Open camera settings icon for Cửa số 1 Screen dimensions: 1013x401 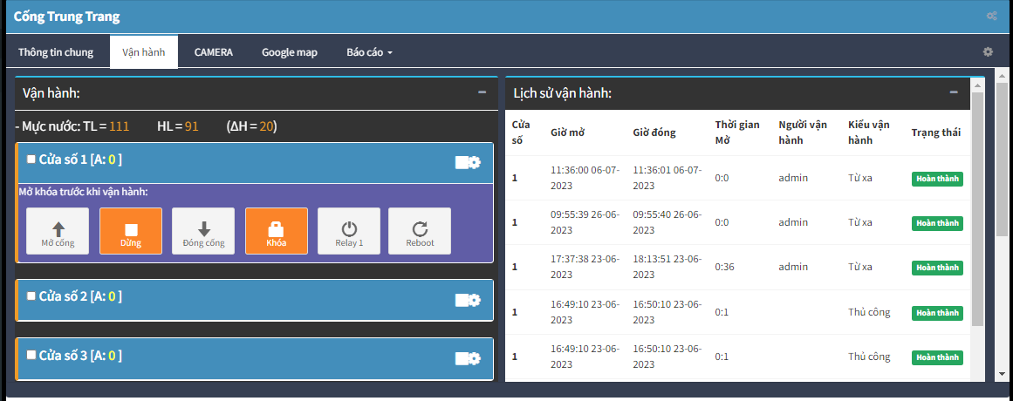click(x=468, y=162)
